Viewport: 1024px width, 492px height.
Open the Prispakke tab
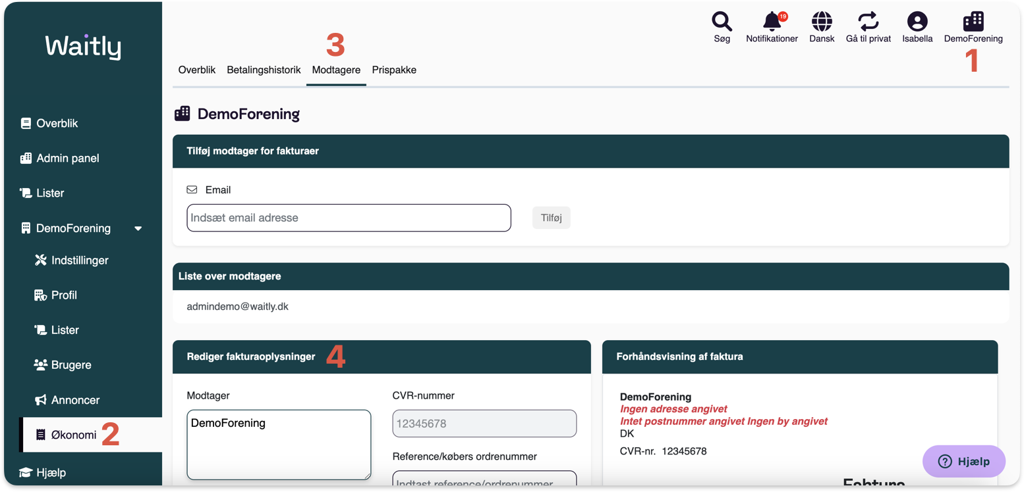394,70
